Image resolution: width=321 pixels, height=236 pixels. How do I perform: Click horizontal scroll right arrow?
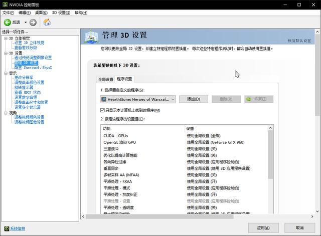(312, 216)
